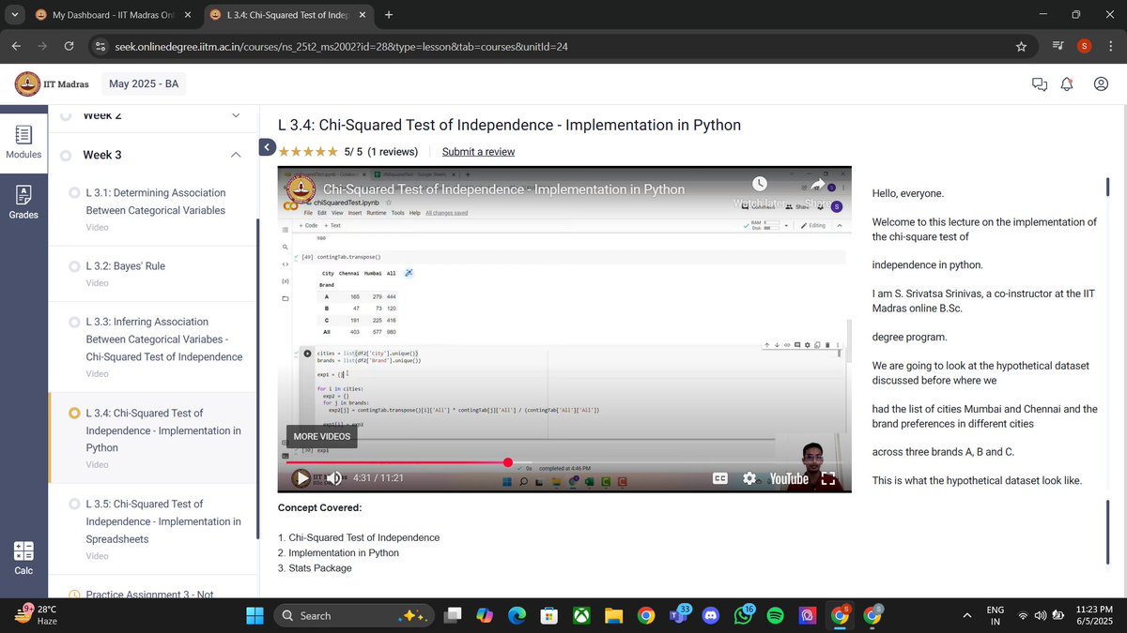The width and height of the screenshot is (1127, 633).
Task: Open the chat/discussions icon in the header
Action: click(1039, 84)
